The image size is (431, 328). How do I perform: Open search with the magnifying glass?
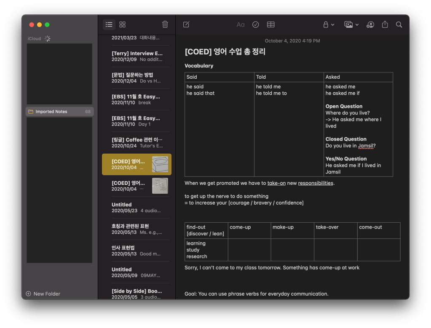coord(399,24)
